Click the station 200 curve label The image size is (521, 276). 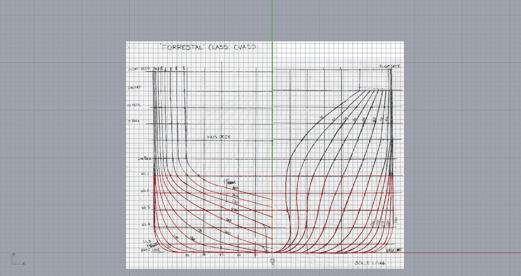(x=227, y=232)
